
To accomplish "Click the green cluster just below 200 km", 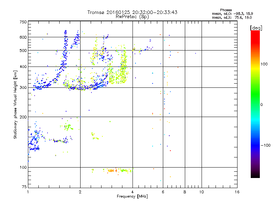I will [68, 127].
